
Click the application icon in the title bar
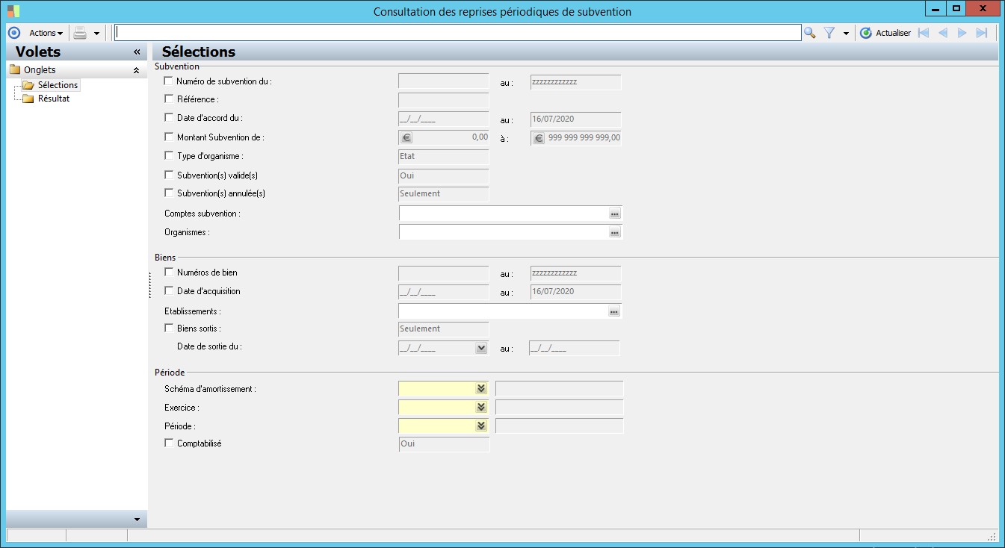tap(13, 11)
